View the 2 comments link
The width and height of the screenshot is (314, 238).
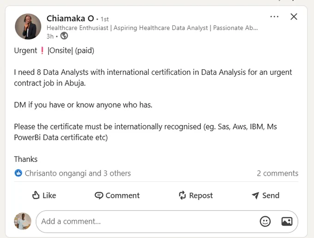coord(278,173)
